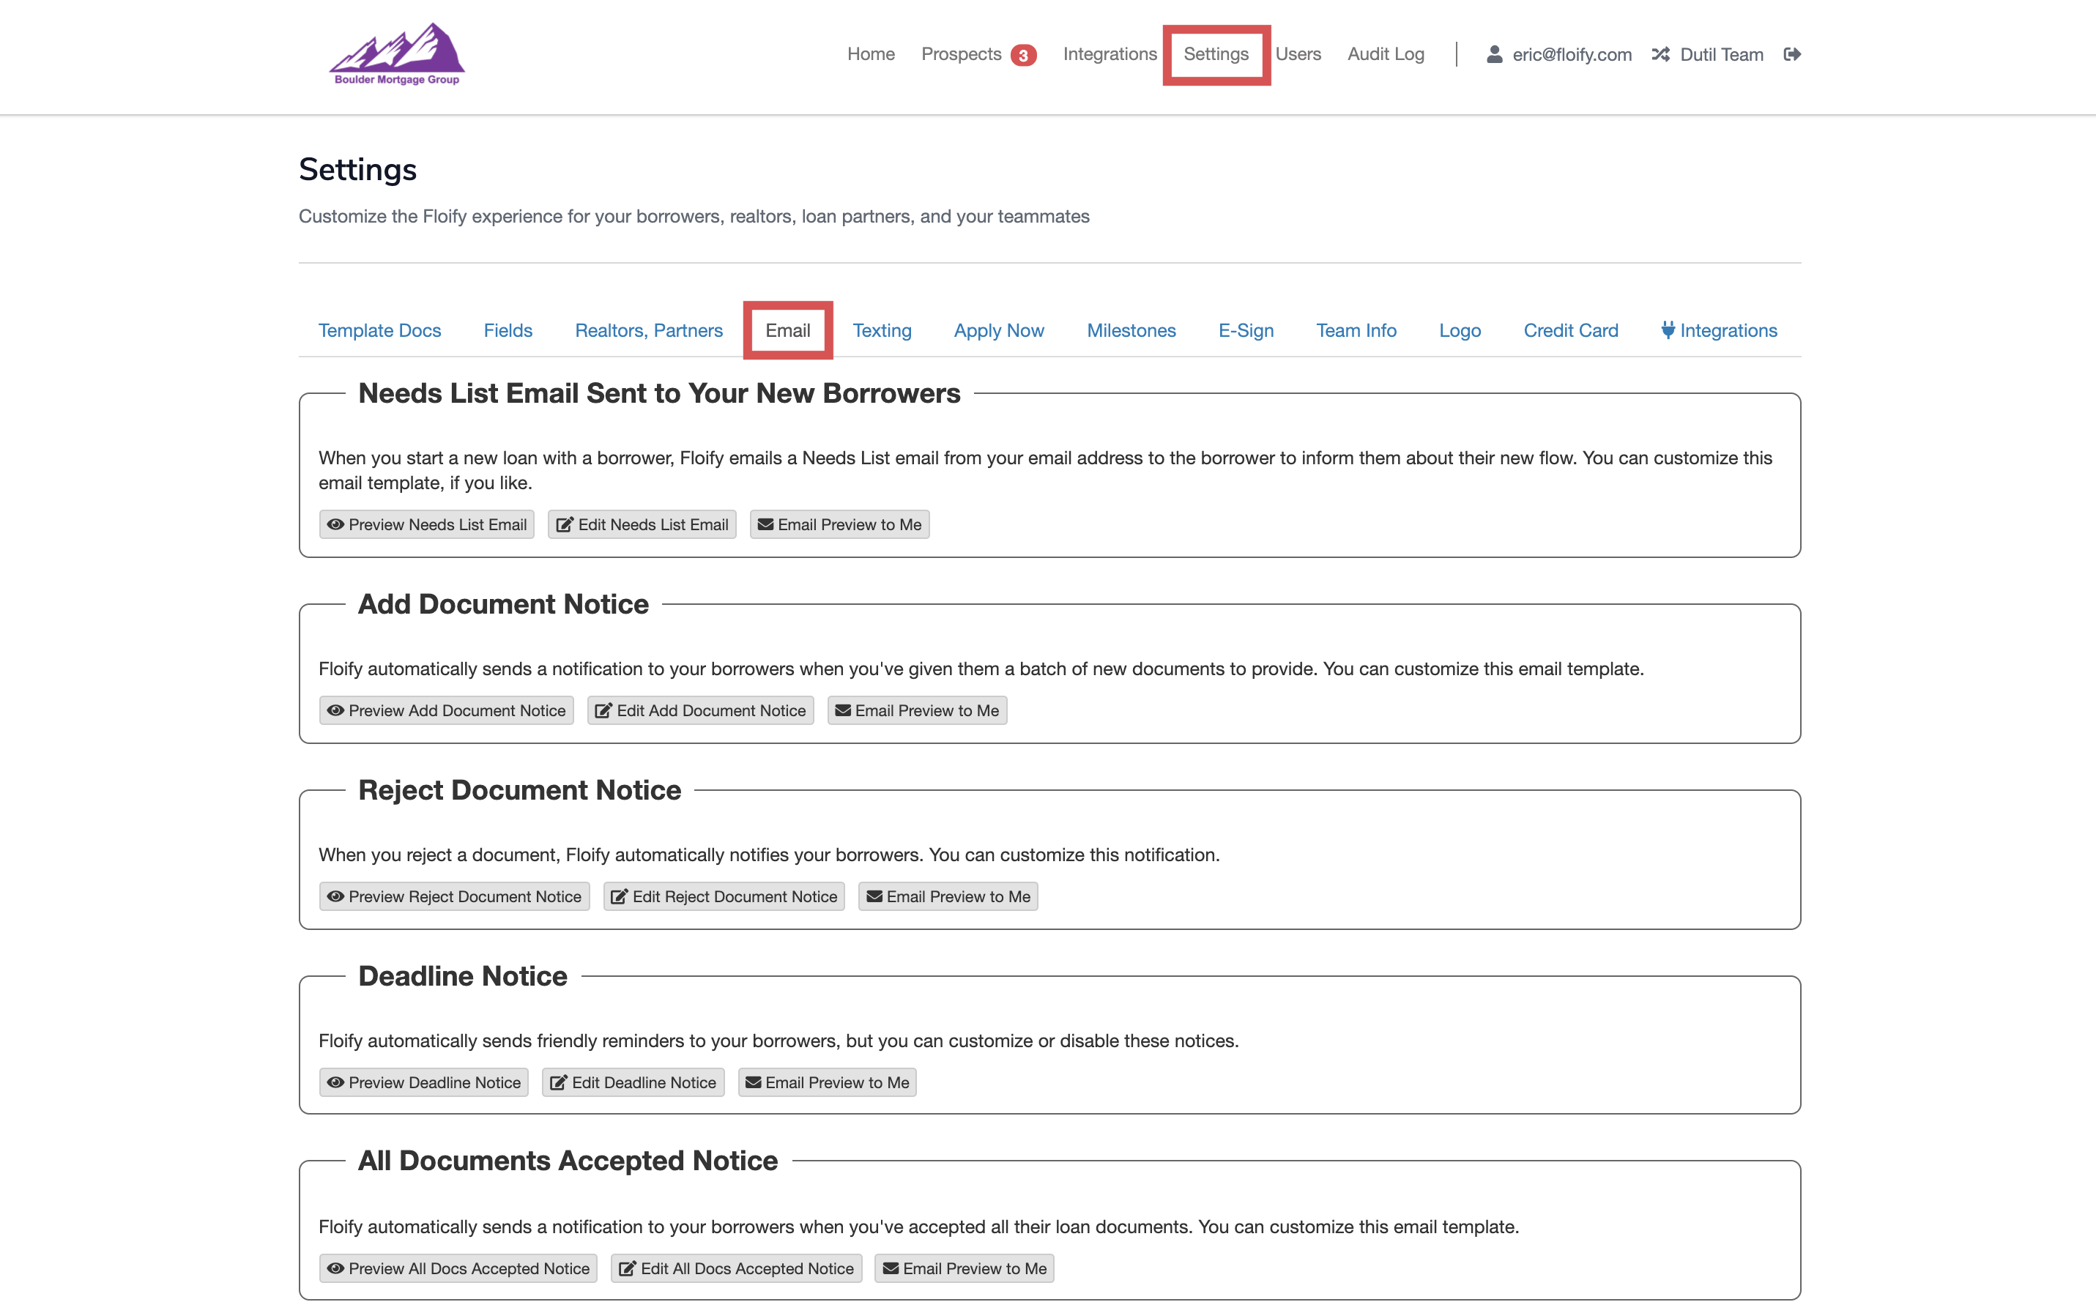
Task: Edit Reject Document Notice
Action: 724,896
